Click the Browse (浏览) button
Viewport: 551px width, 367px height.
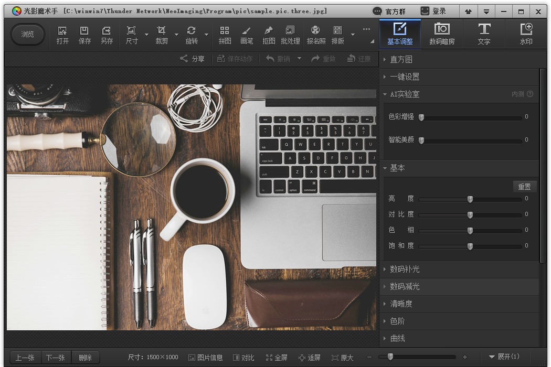tap(28, 35)
